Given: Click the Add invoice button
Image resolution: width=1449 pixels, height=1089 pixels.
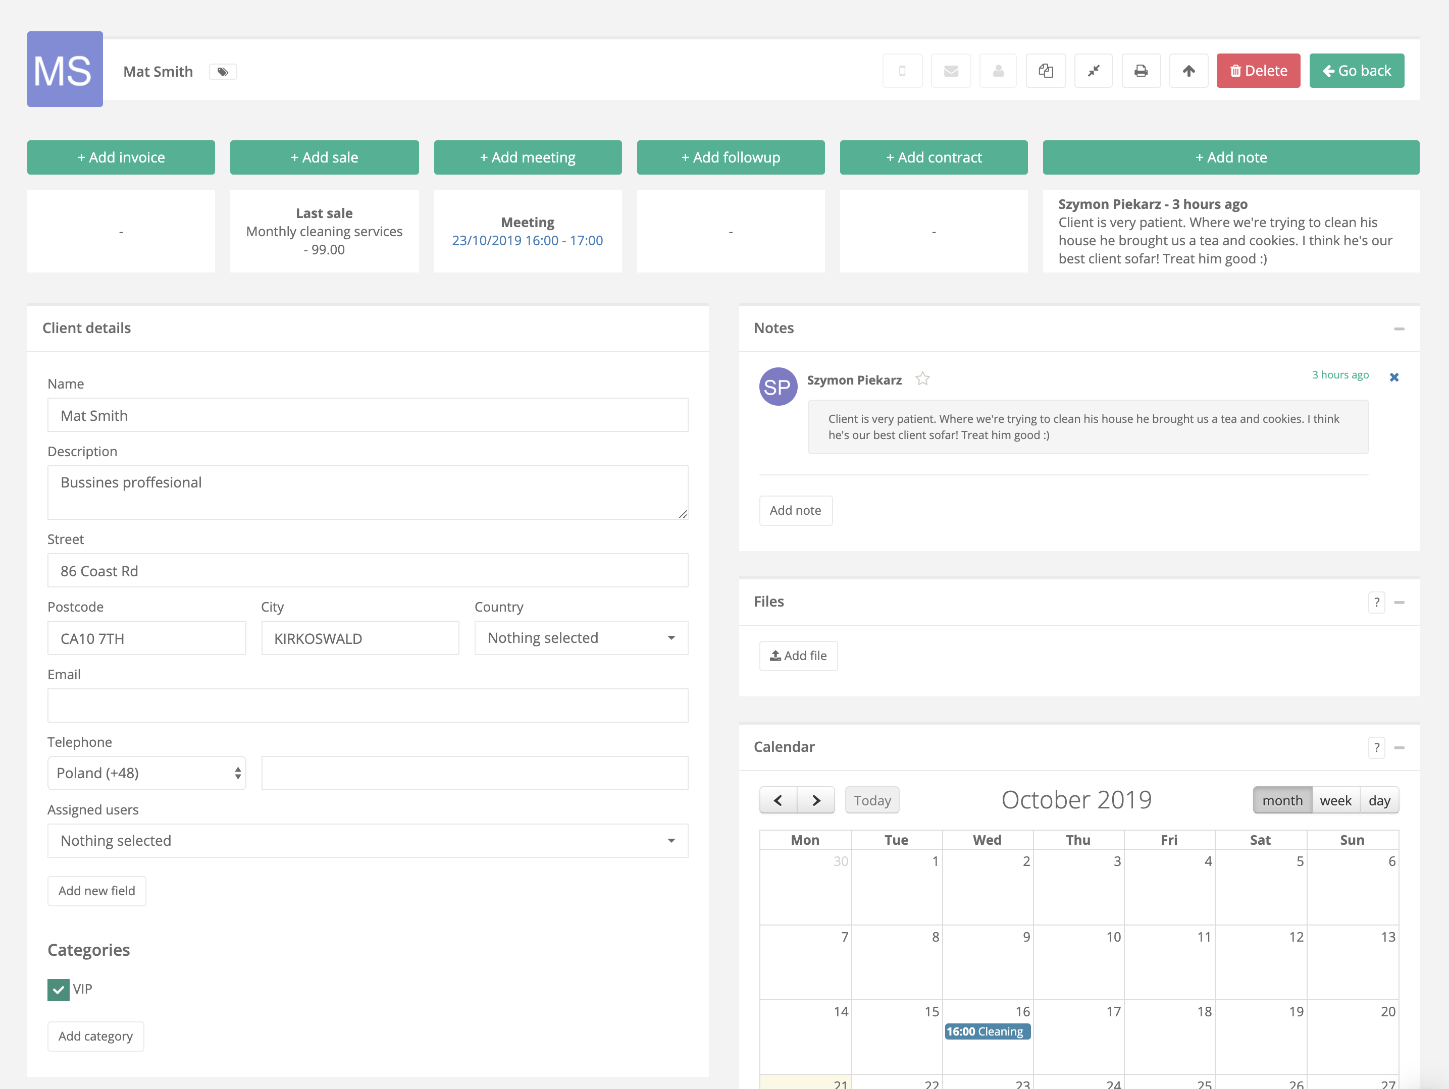Looking at the screenshot, I should point(120,157).
